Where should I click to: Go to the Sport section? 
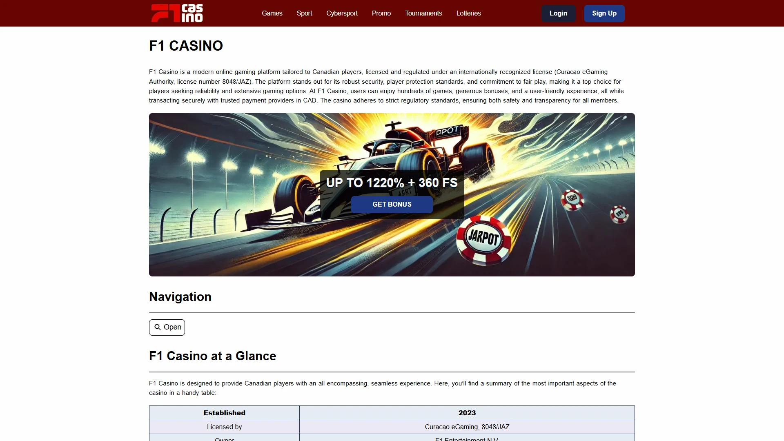304,13
